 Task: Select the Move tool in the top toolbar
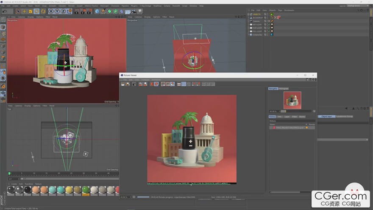click(24, 11)
